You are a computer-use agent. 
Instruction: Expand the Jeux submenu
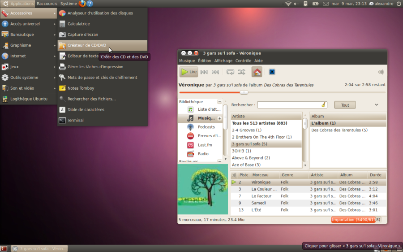(x=29, y=67)
